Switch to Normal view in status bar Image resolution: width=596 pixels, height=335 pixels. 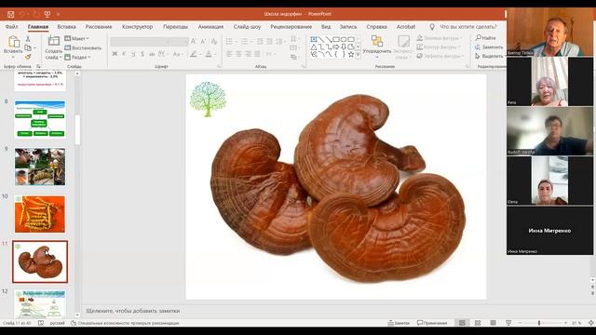pos(462,323)
